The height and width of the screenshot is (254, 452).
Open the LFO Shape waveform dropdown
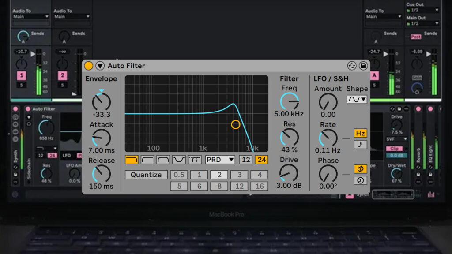click(357, 99)
